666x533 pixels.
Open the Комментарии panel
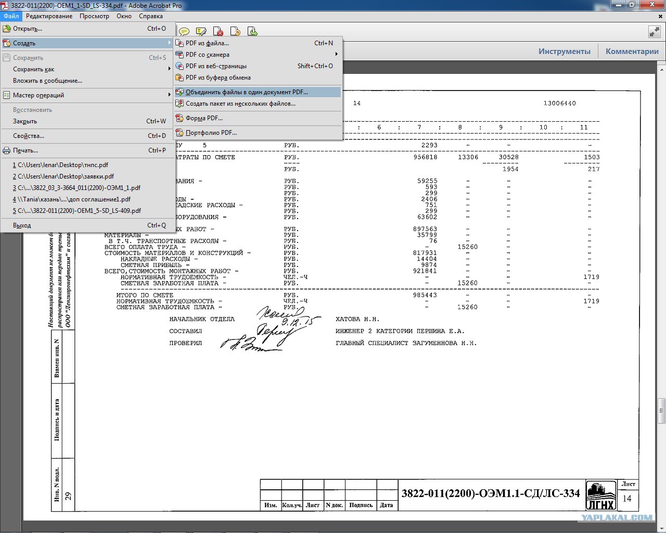(632, 52)
